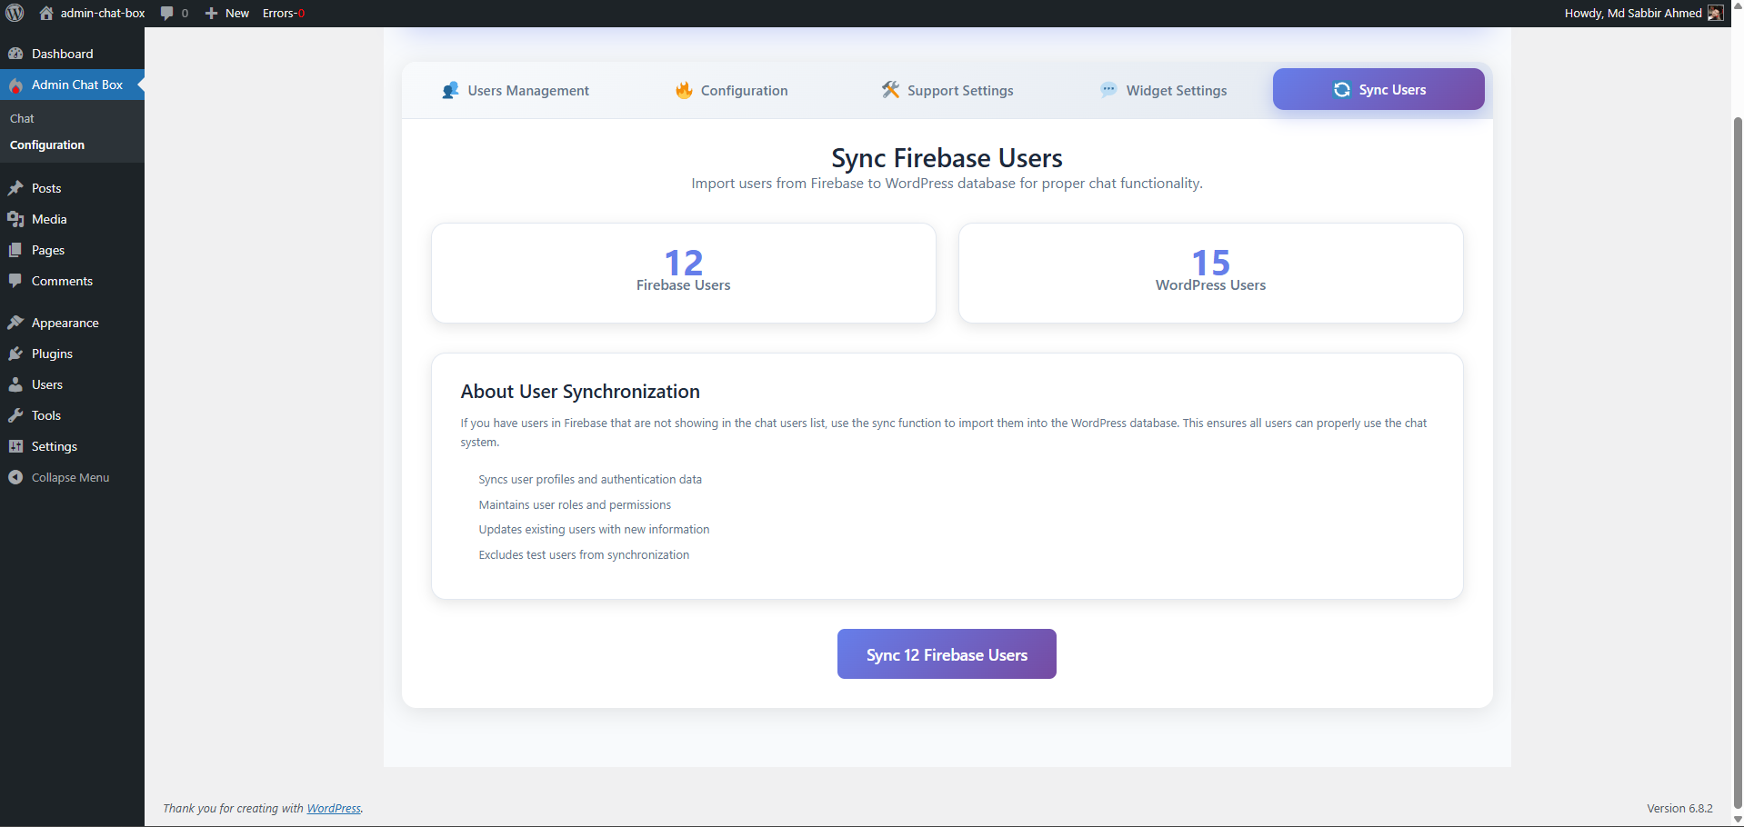The height and width of the screenshot is (827, 1744).
Task: Click the Sync 12 Firebase Users button
Action: click(947, 654)
